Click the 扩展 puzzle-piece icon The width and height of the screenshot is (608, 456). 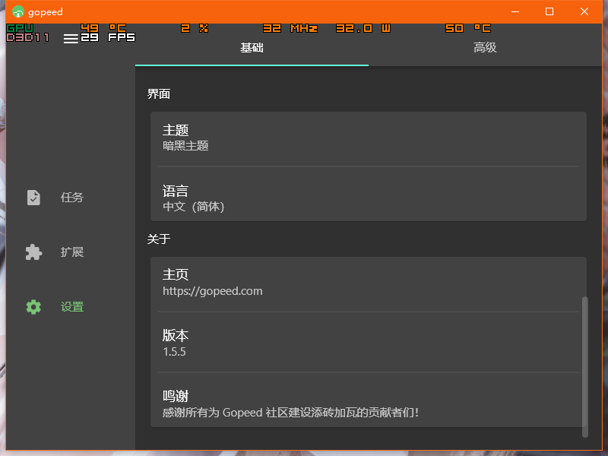point(33,252)
